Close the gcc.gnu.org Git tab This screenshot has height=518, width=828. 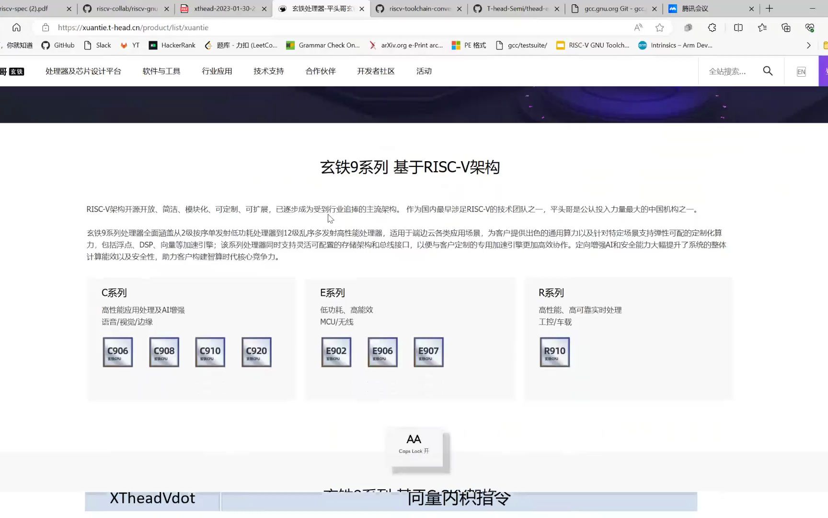pos(654,9)
